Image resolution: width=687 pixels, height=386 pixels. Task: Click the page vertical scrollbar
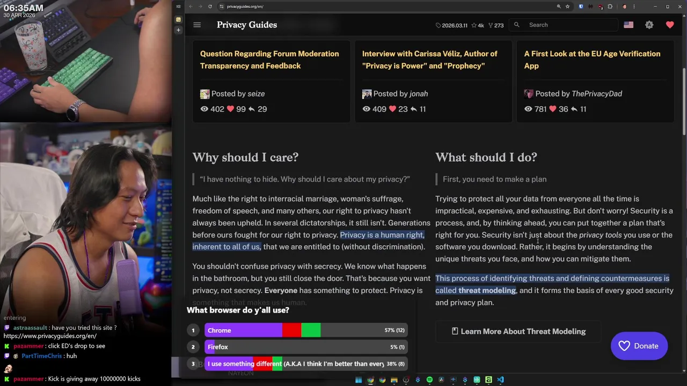point(684,102)
